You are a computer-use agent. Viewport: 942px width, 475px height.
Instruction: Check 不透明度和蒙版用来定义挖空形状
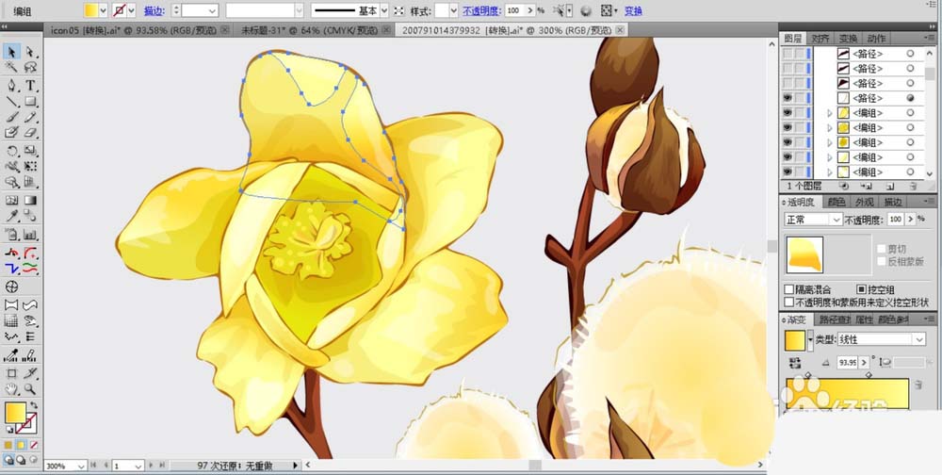point(788,302)
